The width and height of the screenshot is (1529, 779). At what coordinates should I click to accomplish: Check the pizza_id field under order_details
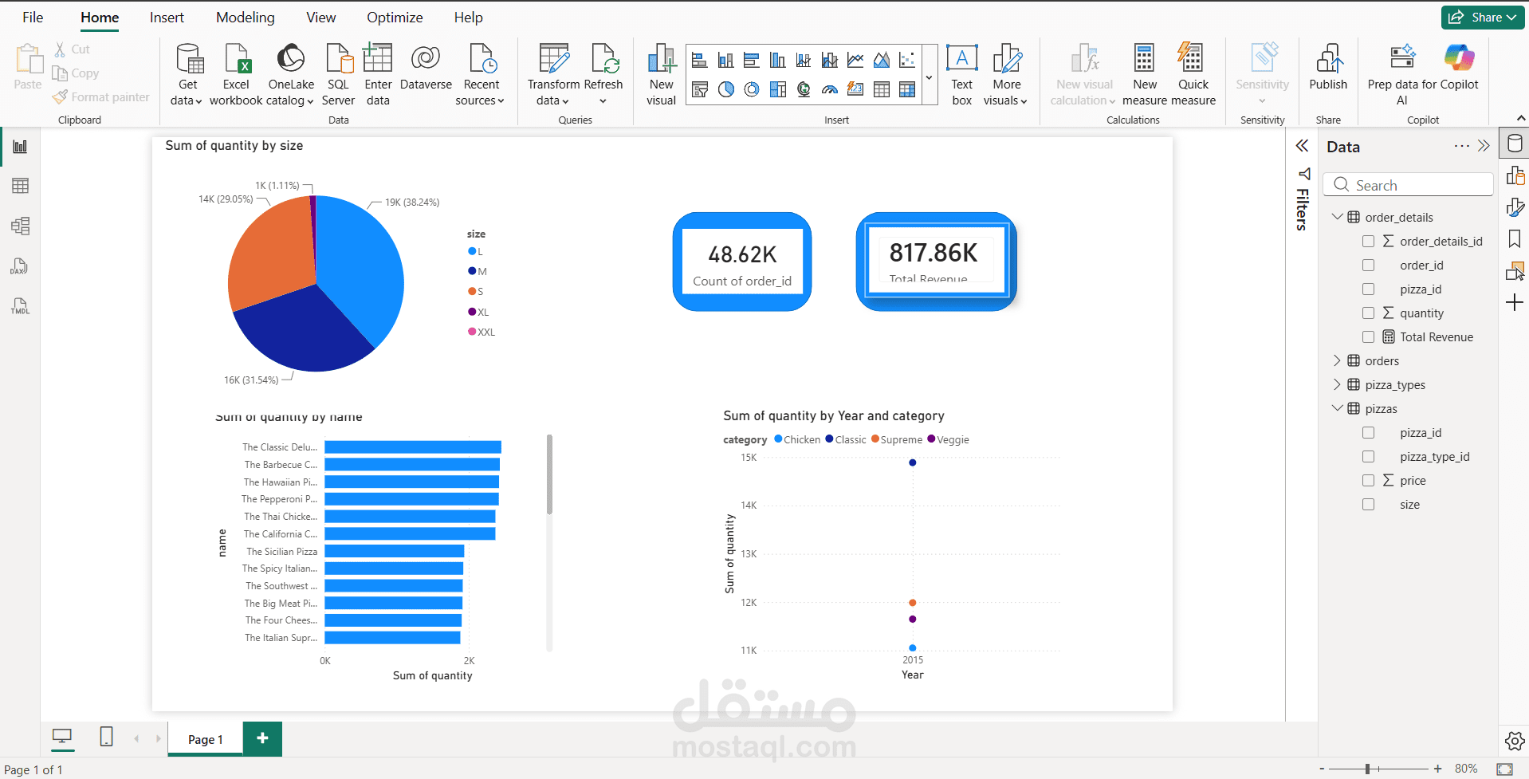coord(1368,289)
